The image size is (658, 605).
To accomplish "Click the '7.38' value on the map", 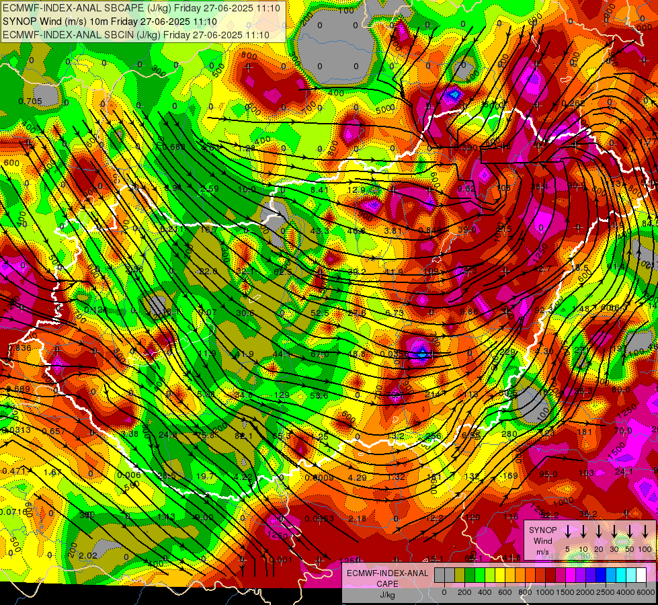I will [x=130, y=434].
